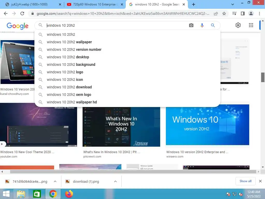Click Show all downloads button
Image resolution: width=265 pixels, height=199 pixels.
pos(245,181)
